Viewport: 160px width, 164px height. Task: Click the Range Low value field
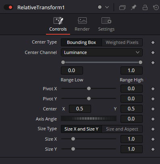(x=72, y=71)
